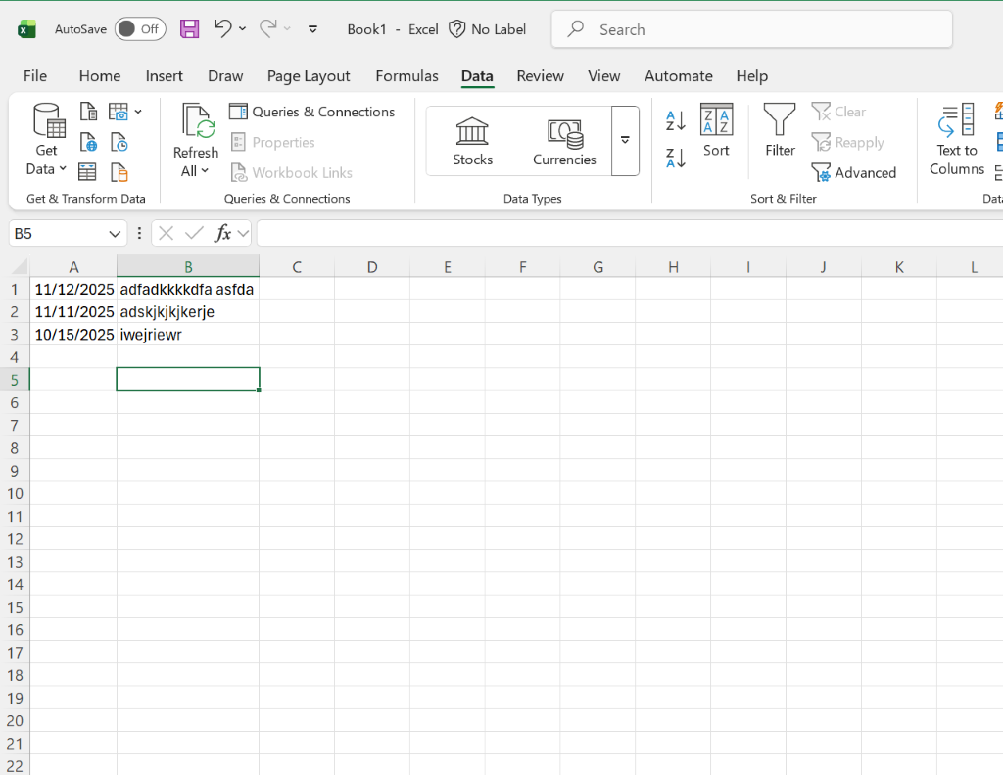Switch to the Formulas tab
Image resolution: width=1003 pixels, height=775 pixels.
[x=406, y=76]
